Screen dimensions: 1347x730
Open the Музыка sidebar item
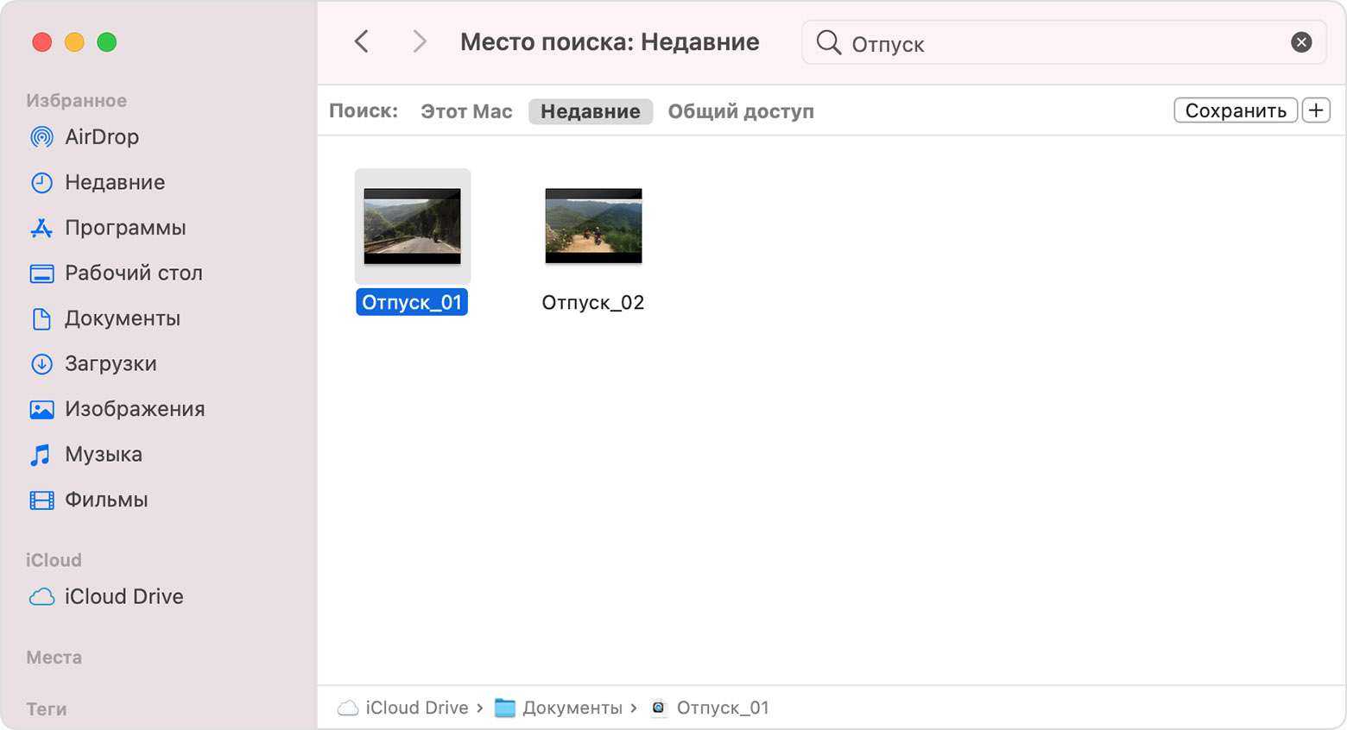coord(103,455)
